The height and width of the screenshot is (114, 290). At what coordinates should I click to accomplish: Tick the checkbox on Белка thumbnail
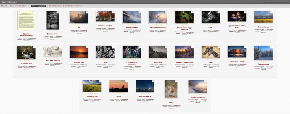pos(176,81)
